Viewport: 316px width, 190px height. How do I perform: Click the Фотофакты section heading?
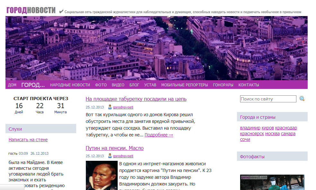click(x=252, y=157)
